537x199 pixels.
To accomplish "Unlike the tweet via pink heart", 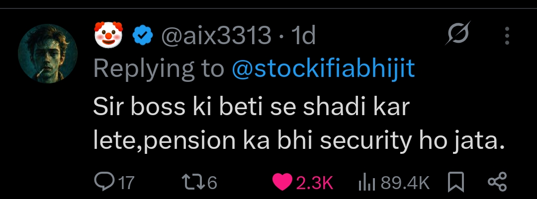I will tap(282, 182).
